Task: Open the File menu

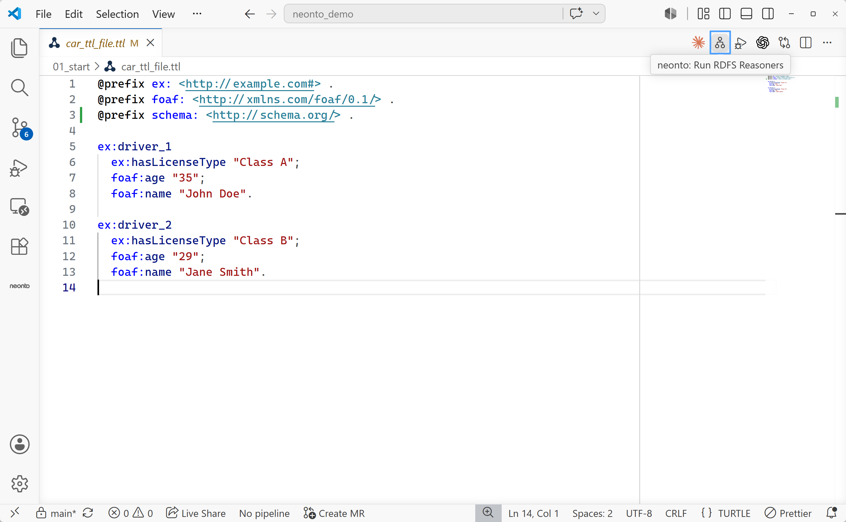Action: pyautogui.click(x=44, y=14)
